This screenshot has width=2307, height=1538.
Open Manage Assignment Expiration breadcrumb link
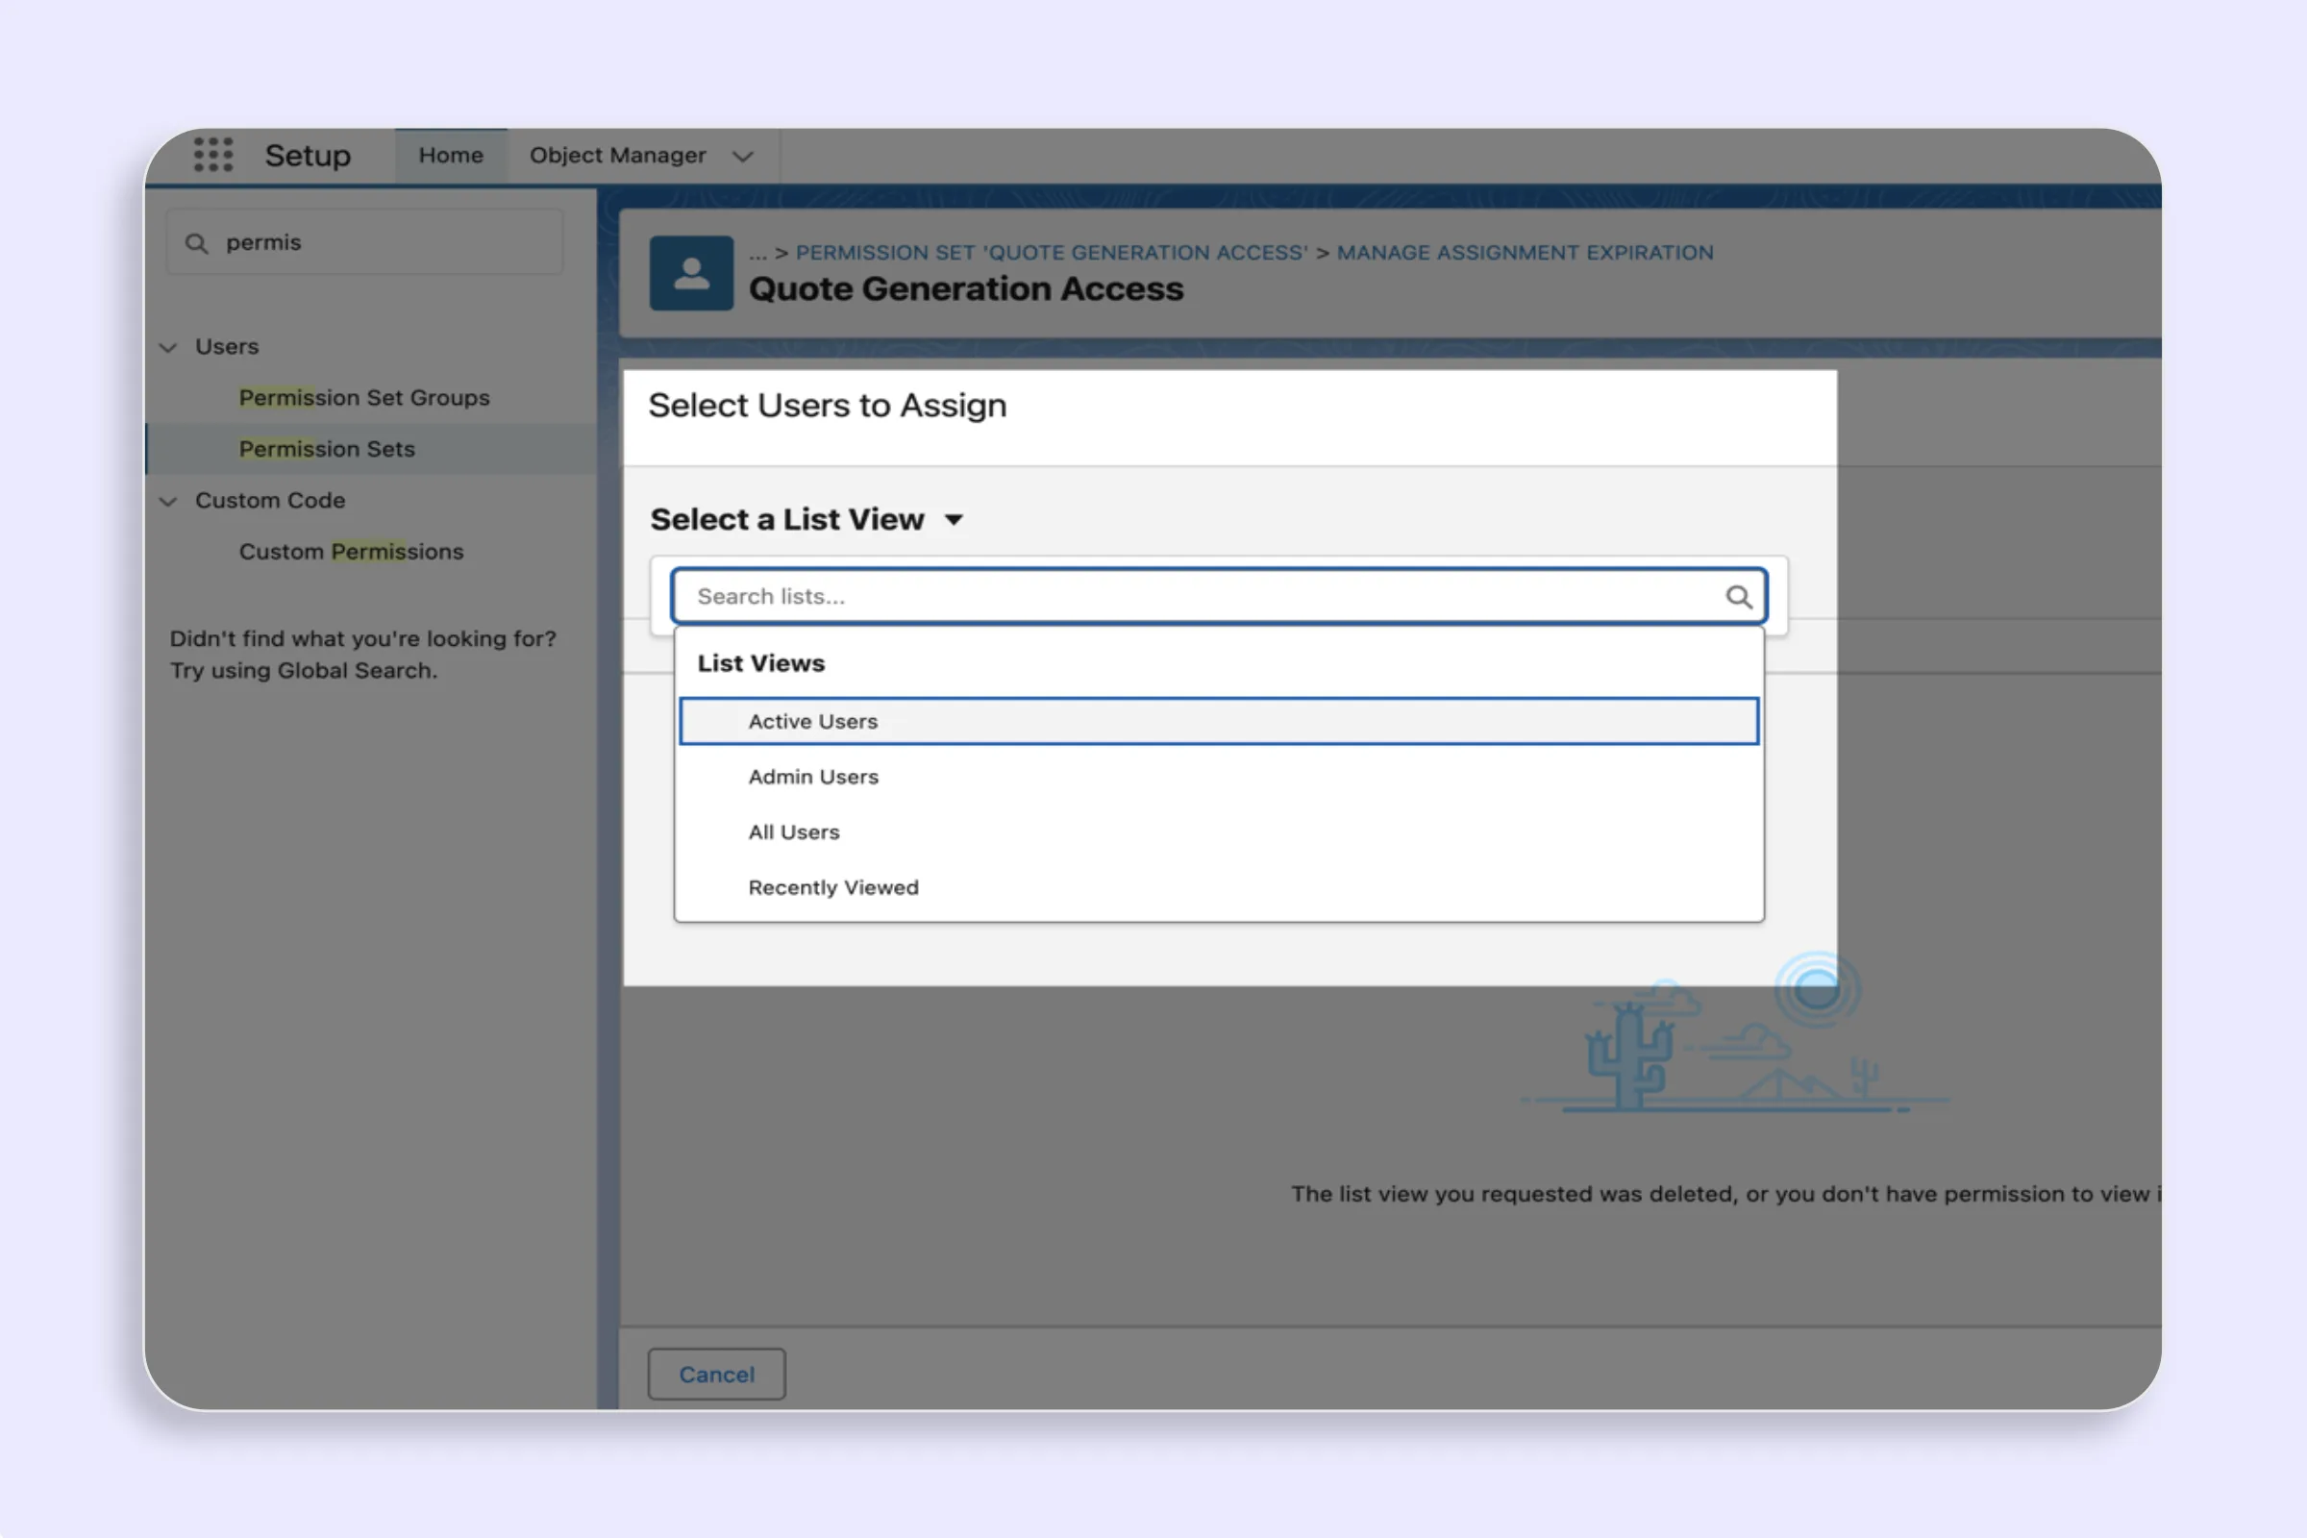(x=1525, y=252)
